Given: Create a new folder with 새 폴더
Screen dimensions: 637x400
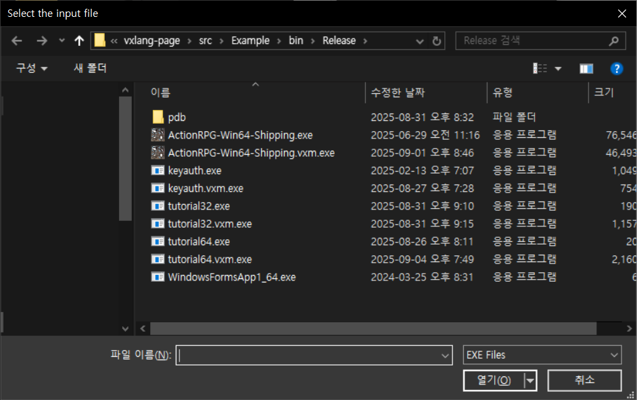Looking at the screenshot, I should coord(90,68).
